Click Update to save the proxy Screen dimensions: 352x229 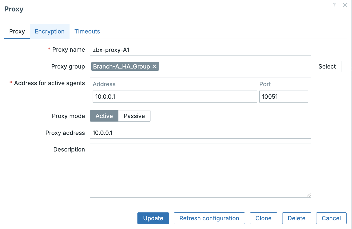coord(153,218)
